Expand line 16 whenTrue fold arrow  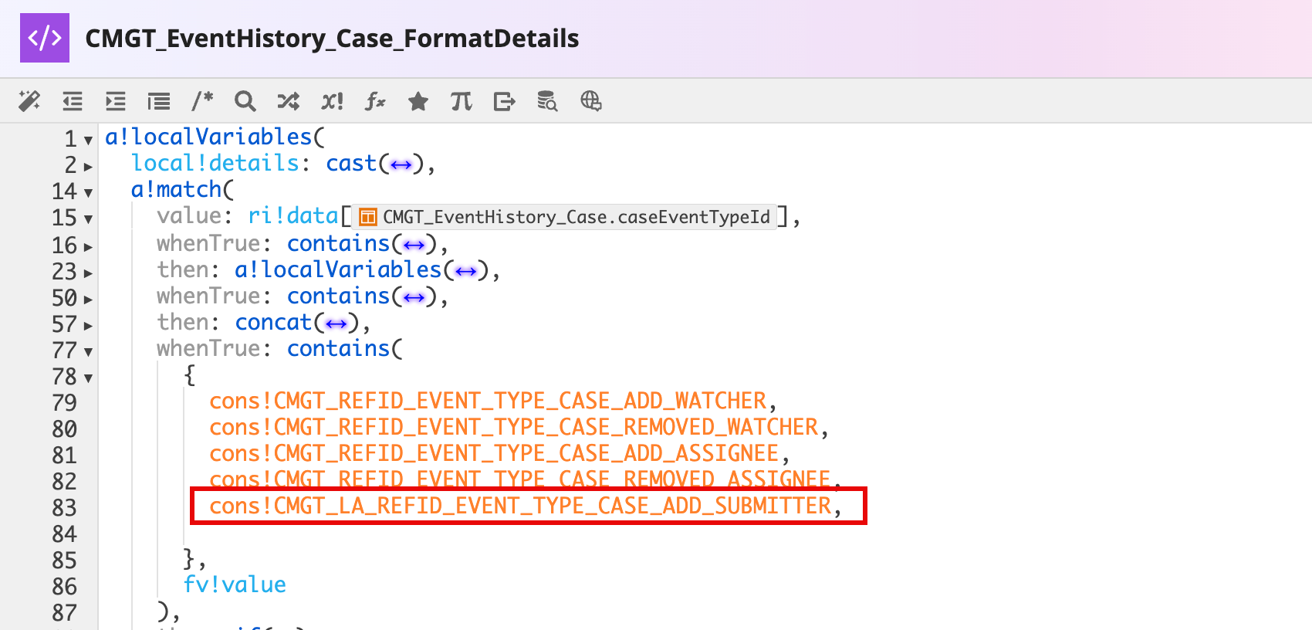click(88, 246)
